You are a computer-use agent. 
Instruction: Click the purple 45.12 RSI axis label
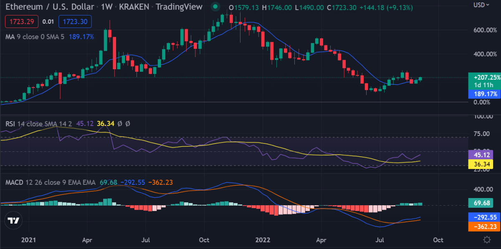tap(481, 155)
